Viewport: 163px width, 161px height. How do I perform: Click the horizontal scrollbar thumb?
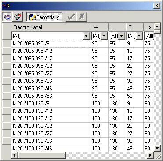pyautogui.click(x=42, y=155)
